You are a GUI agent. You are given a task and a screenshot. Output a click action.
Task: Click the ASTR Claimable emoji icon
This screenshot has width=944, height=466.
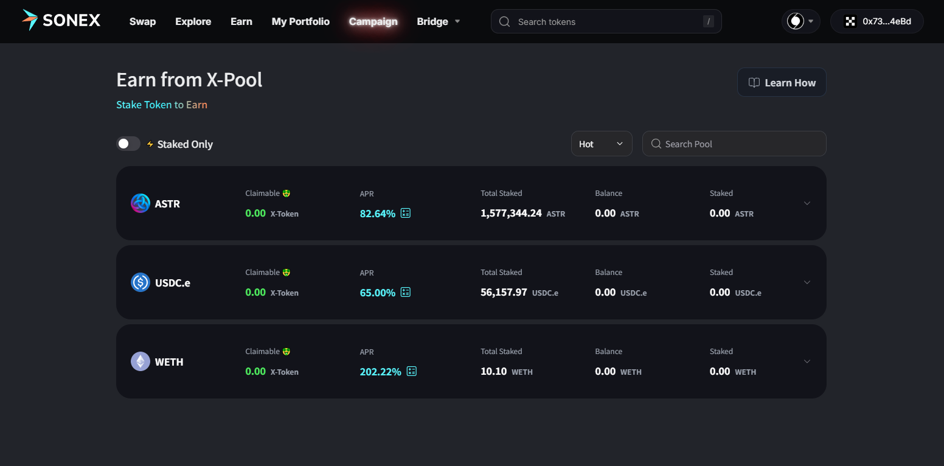pyautogui.click(x=286, y=193)
